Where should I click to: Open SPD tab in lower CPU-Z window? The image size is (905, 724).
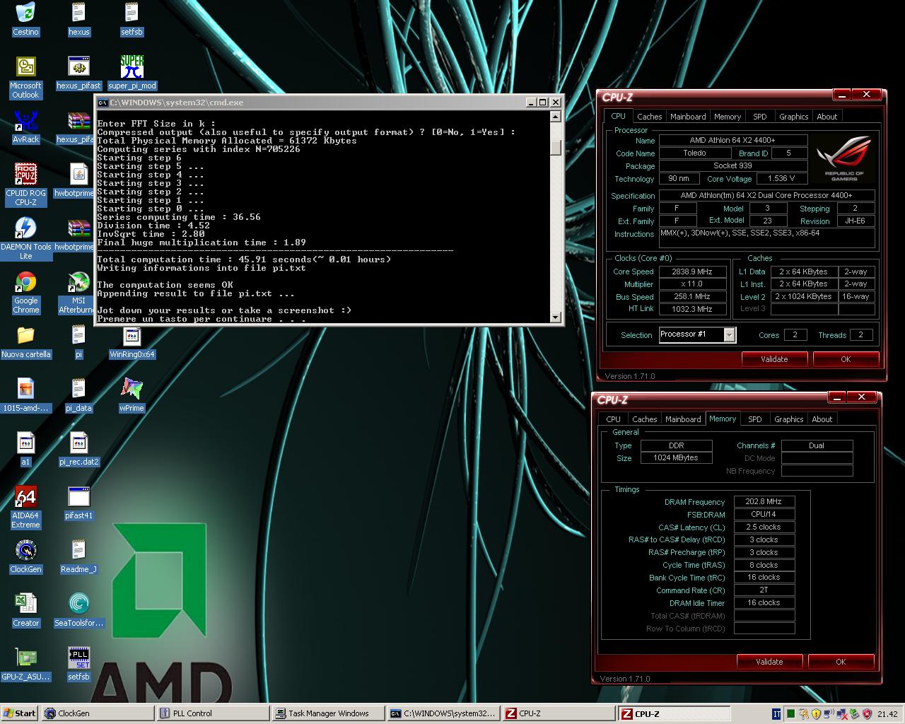pyautogui.click(x=754, y=419)
